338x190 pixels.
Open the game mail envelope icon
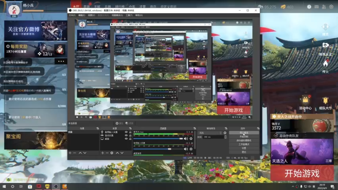point(316,7)
